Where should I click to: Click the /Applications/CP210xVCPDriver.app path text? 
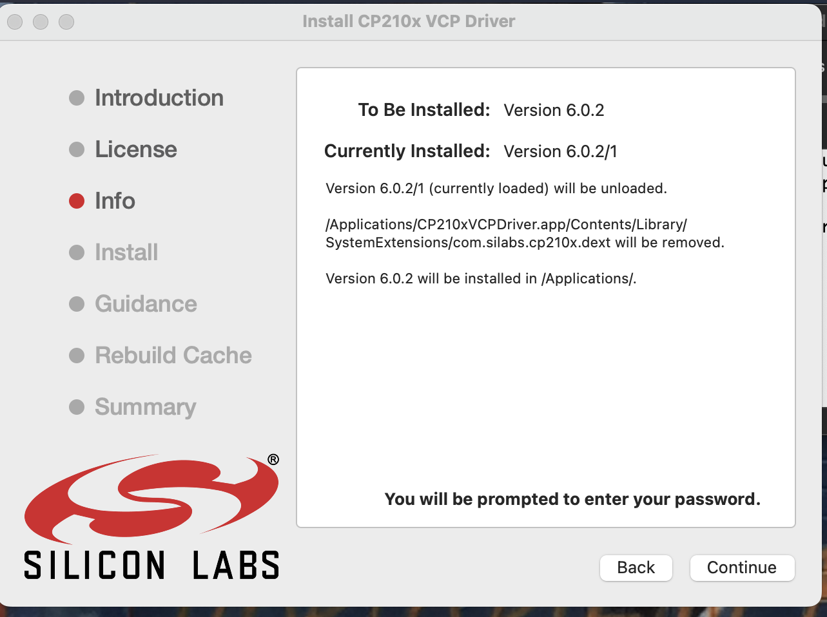point(507,225)
